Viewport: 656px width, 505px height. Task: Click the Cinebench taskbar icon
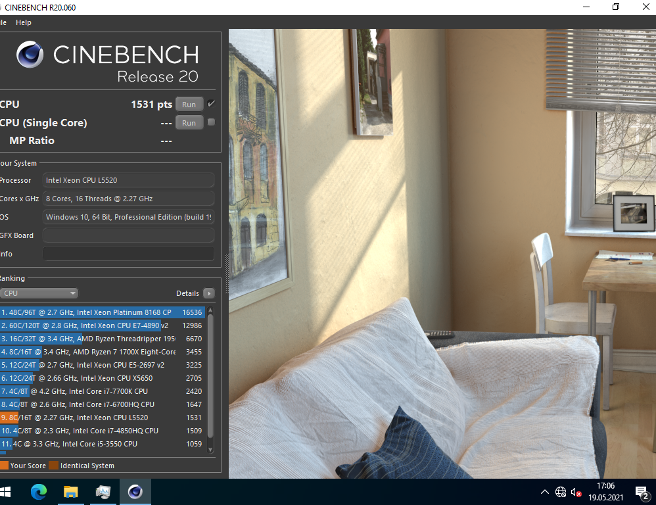(x=135, y=492)
